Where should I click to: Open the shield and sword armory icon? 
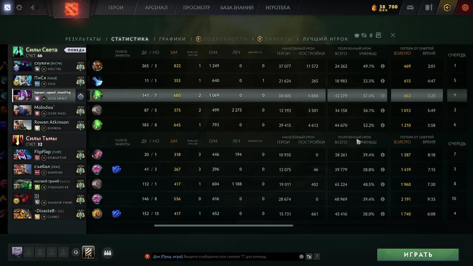pos(429,7)
